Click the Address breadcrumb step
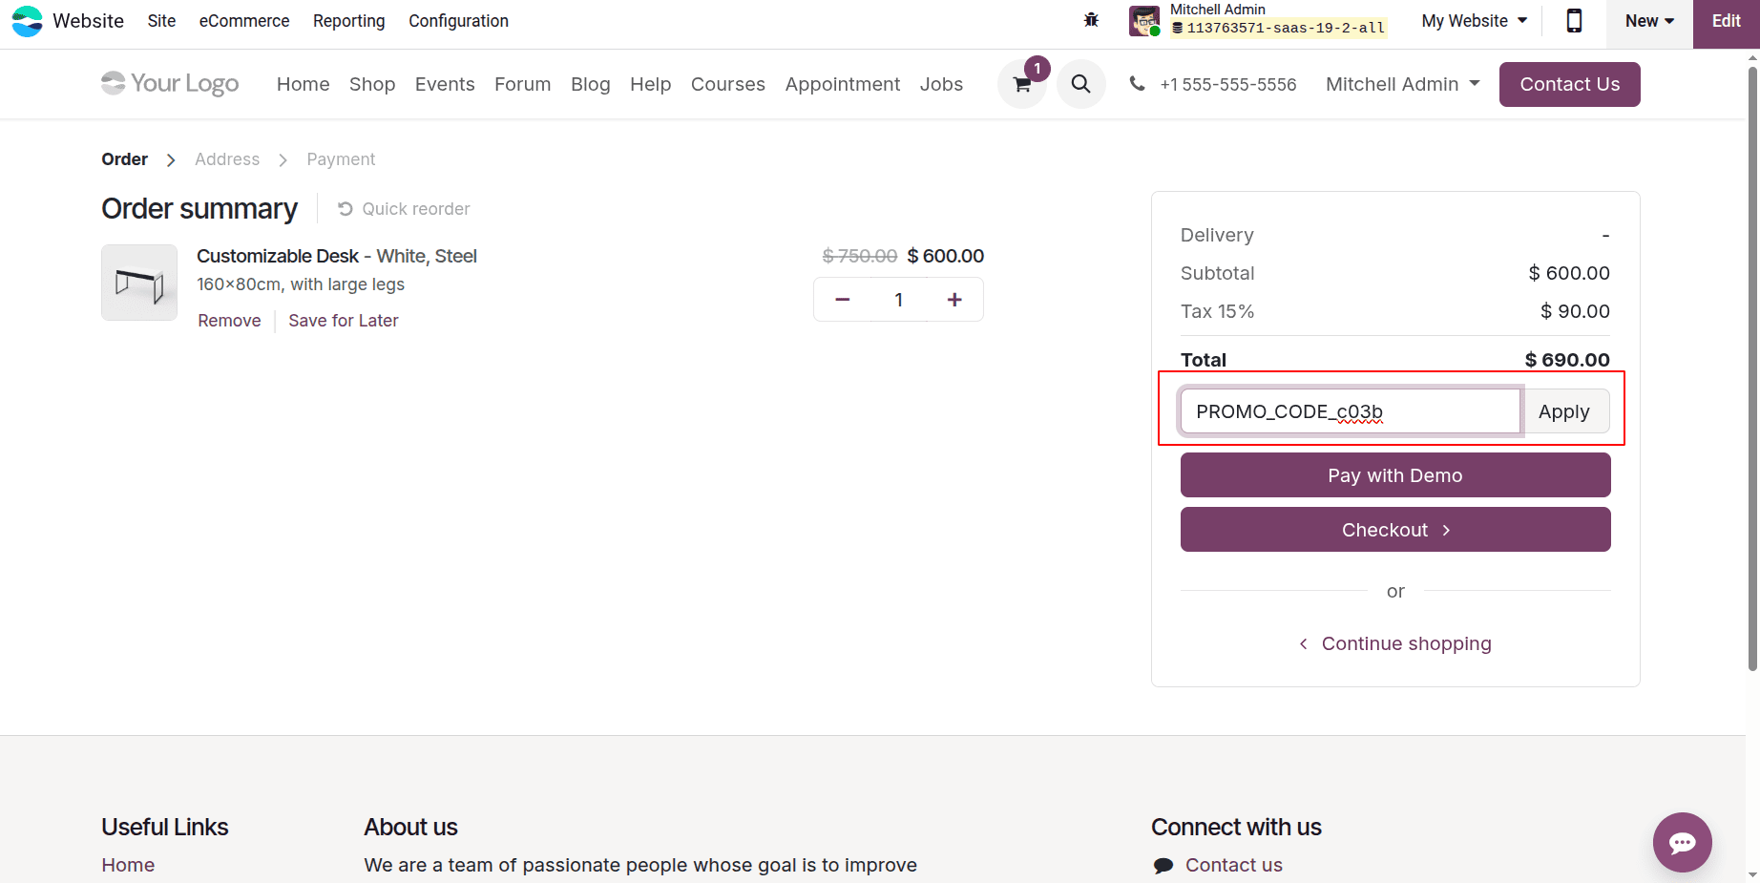 [x=227, y=159]
